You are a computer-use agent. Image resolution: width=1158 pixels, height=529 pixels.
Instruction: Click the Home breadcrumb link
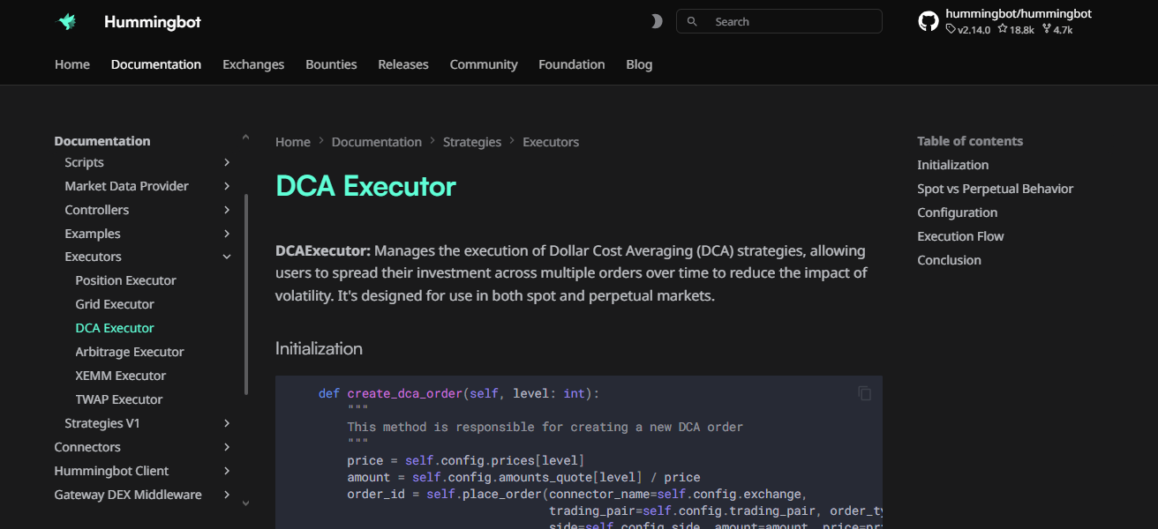(x=293, y=142)
